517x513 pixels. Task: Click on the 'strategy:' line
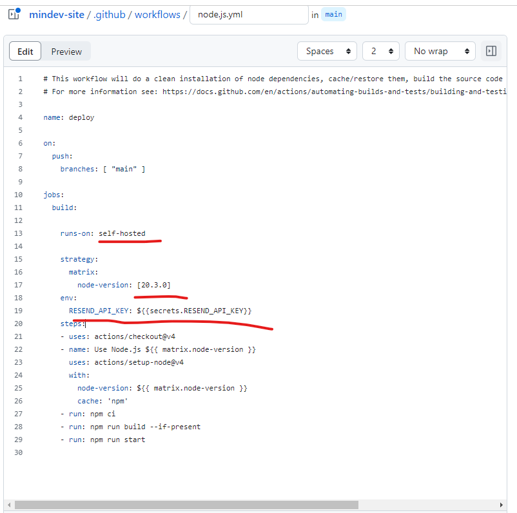coord(79,259)
